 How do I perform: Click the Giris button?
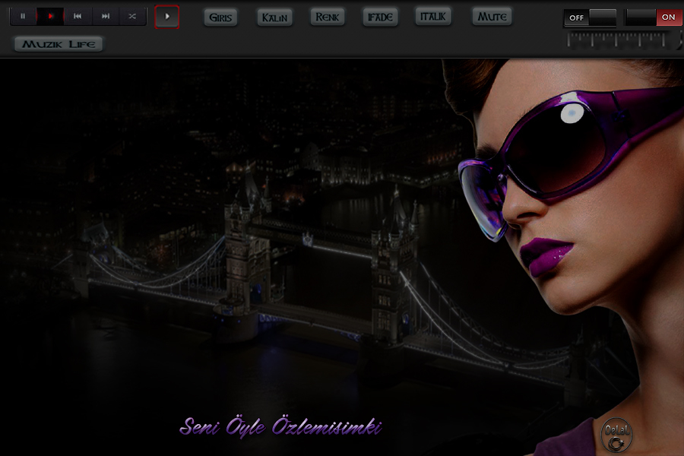pos(220,17)
